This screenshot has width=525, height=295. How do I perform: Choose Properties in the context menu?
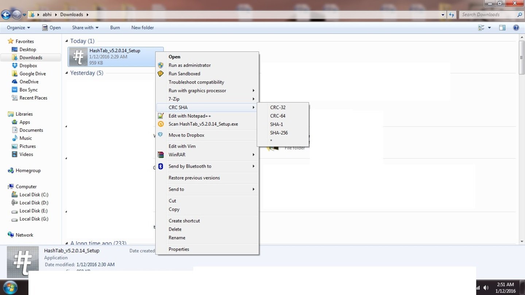click(207, 249)
